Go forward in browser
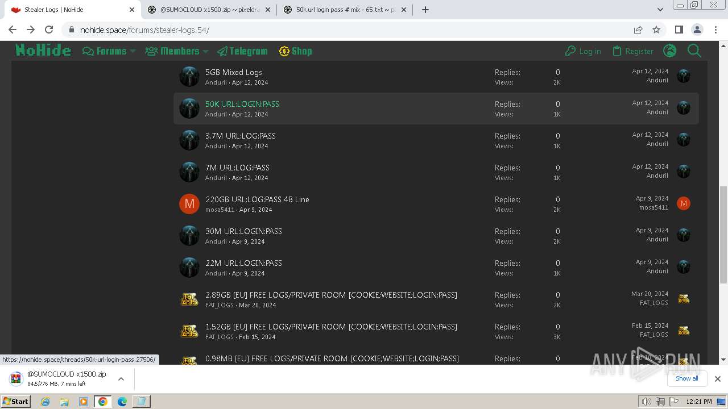Screen dimensions: 728x409 point(31,30)
